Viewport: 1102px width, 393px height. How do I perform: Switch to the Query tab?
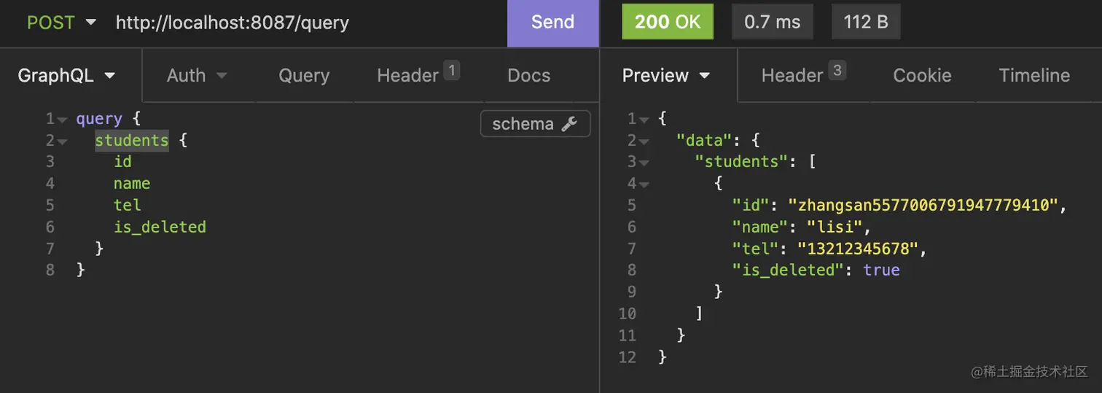click(304, 76)
